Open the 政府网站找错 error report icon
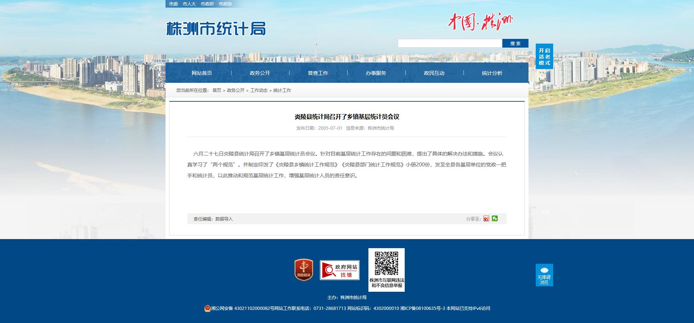The height and width of the screenshot is (323, 694). [x=339, y=270]
